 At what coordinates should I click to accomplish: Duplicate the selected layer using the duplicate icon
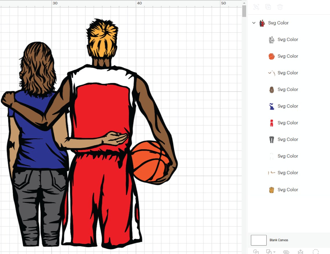(268, 7)
